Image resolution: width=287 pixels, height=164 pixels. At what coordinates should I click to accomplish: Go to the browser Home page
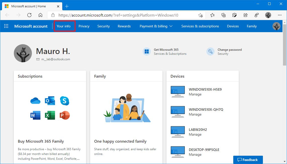click(x=40, y=15)
